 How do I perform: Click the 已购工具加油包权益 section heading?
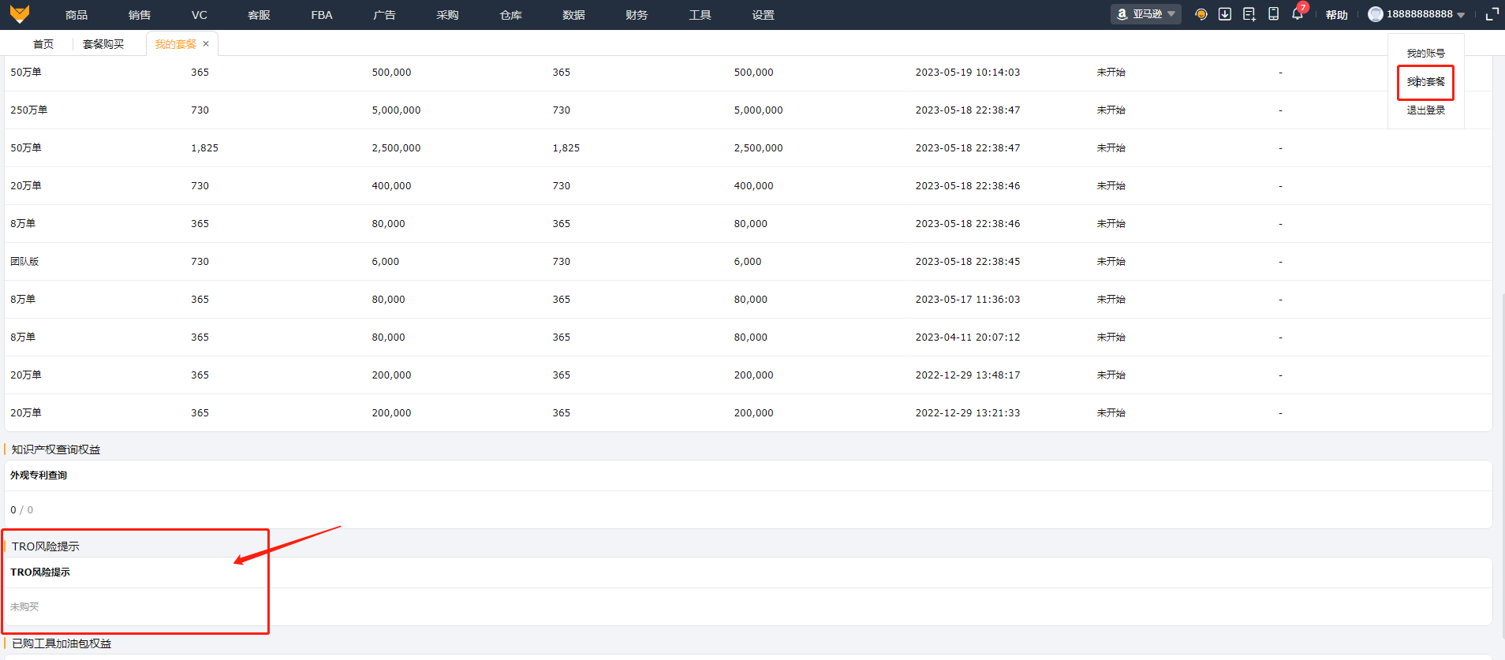tap(62, 643)
